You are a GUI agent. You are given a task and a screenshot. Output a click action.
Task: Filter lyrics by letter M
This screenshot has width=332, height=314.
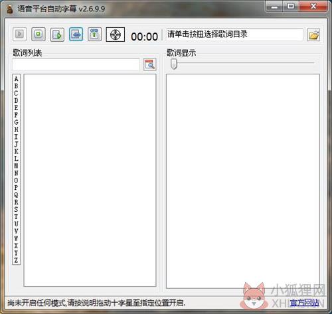16,166
